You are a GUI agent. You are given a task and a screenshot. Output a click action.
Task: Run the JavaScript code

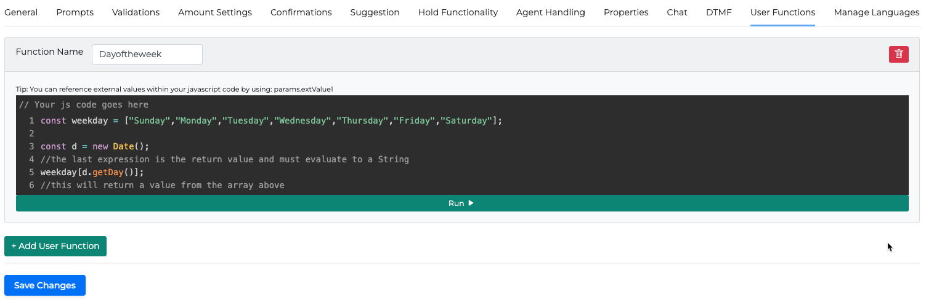(x=461, y=203)
